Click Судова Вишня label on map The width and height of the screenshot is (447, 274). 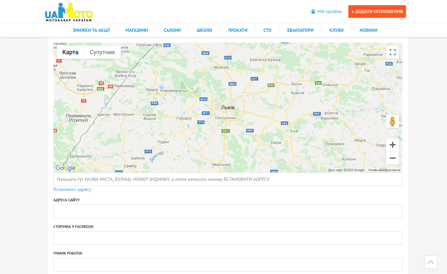tap(150, 117)
